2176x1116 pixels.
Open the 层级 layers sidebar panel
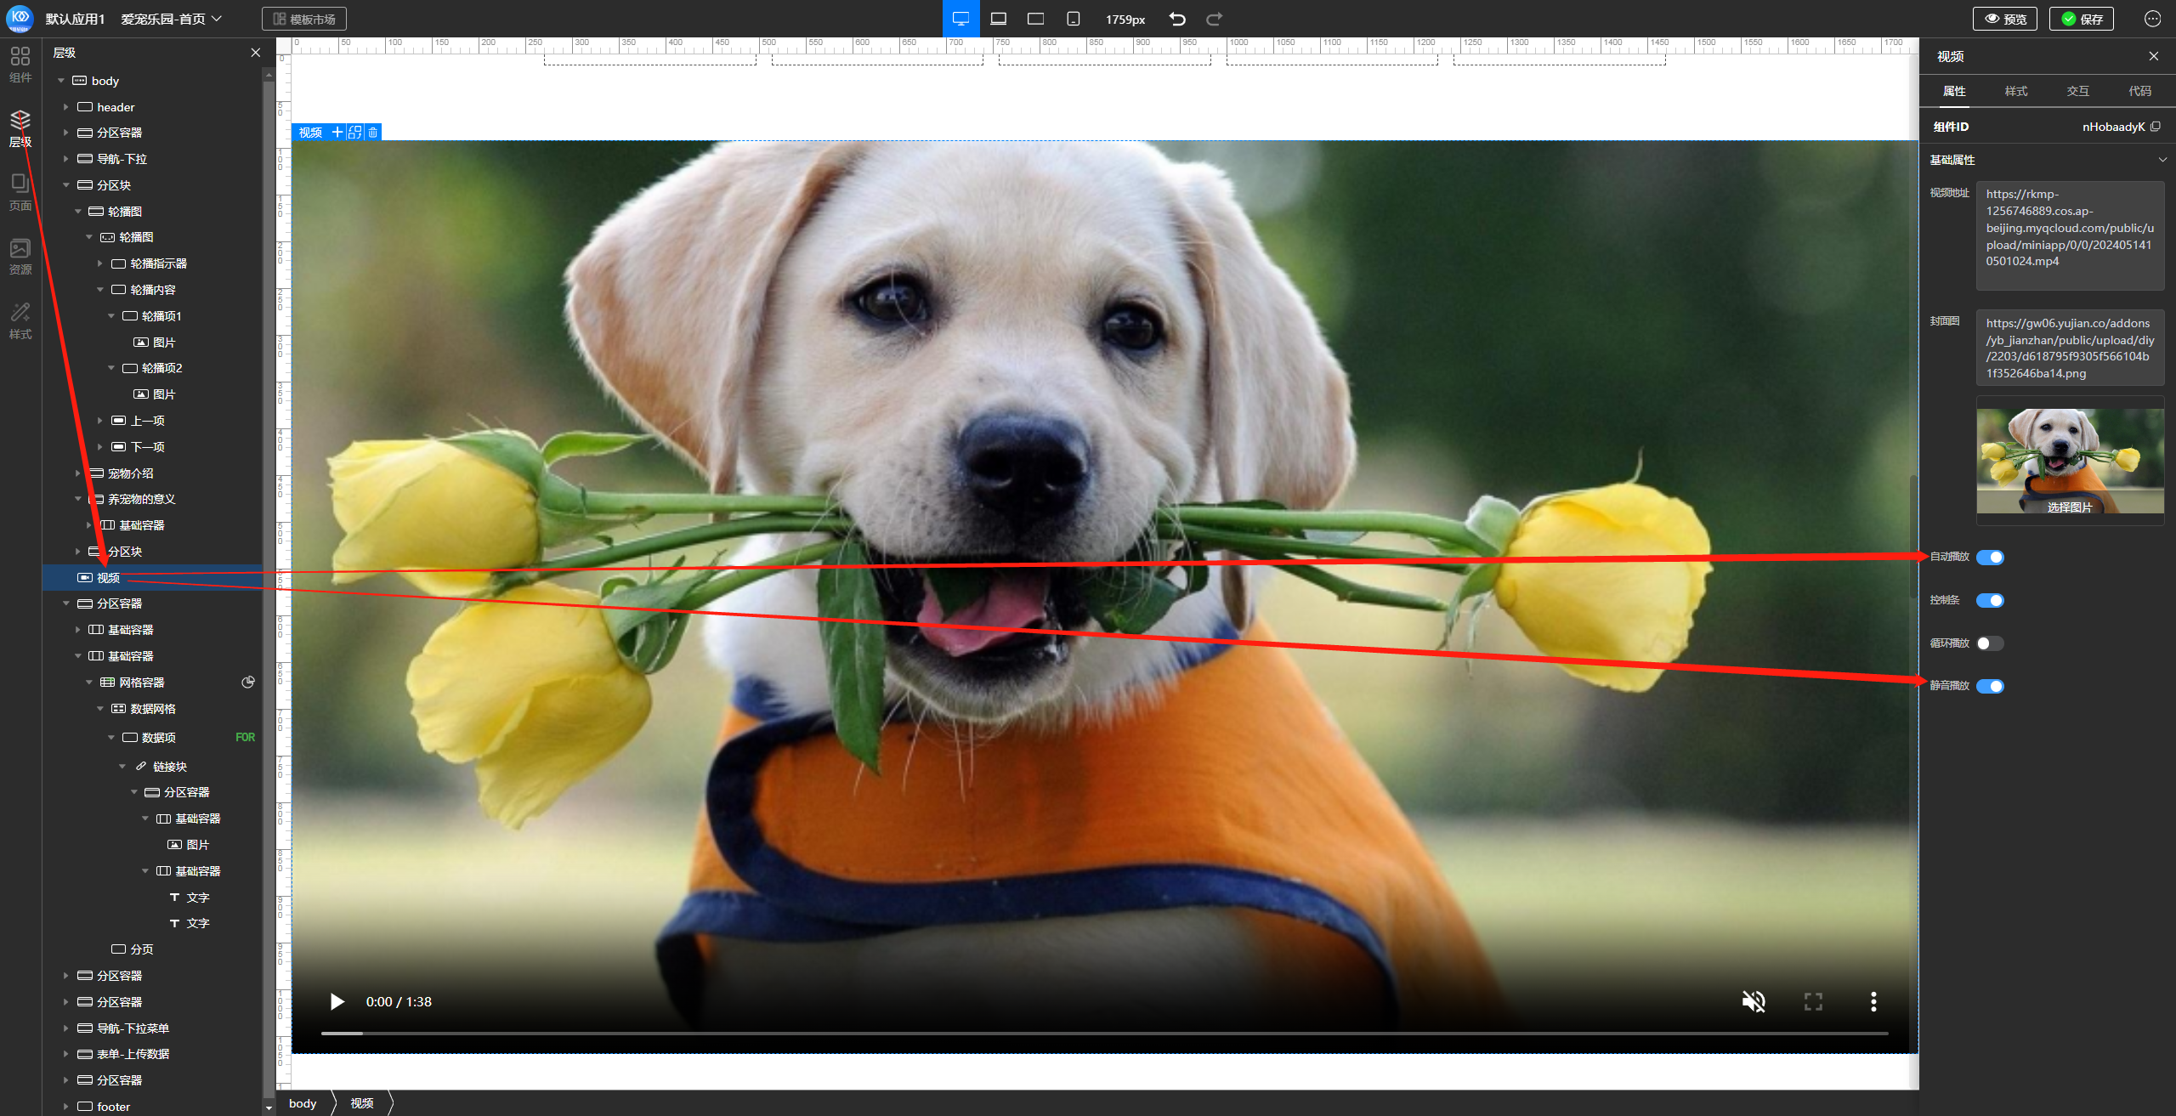coord(20,129)
